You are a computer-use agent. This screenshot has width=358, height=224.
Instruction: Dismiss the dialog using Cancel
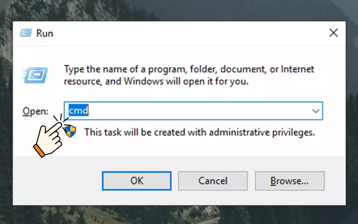(x=213, y=181)
